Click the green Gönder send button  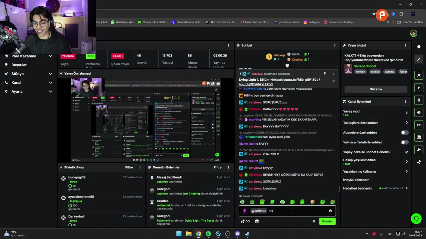(327, 221)
